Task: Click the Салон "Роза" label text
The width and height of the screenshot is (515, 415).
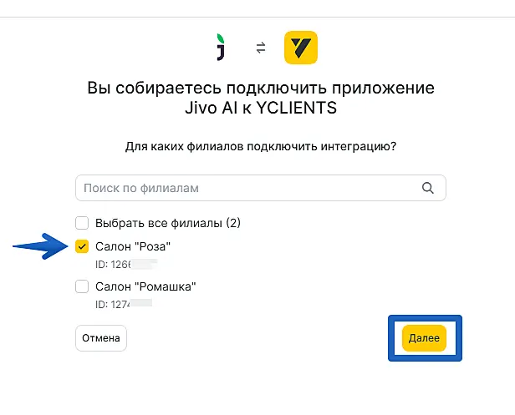Action: [x=133, y=246]
